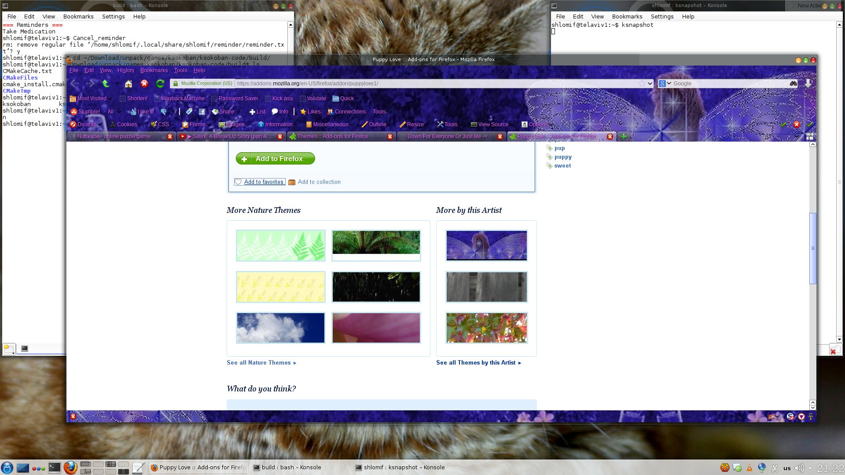Expand the StumbleUpon All topics dropdown
The height and width of the screenshot is (475, 845).
pyautogui.click(x=114, y=112)
